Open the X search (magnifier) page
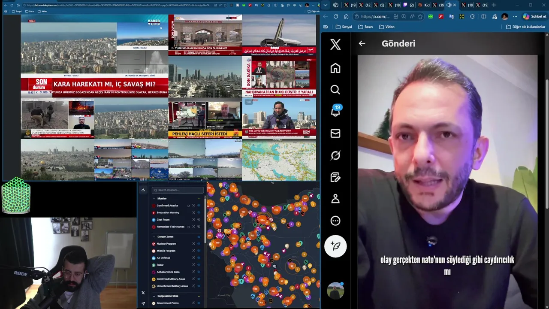The width and height of the screenshot is (549, 309). click(335, 90)
